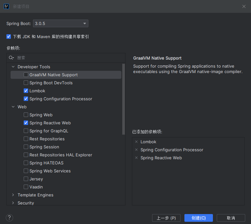
Task: Enable the Vaadin checkbox
Action: click(26, 187)
